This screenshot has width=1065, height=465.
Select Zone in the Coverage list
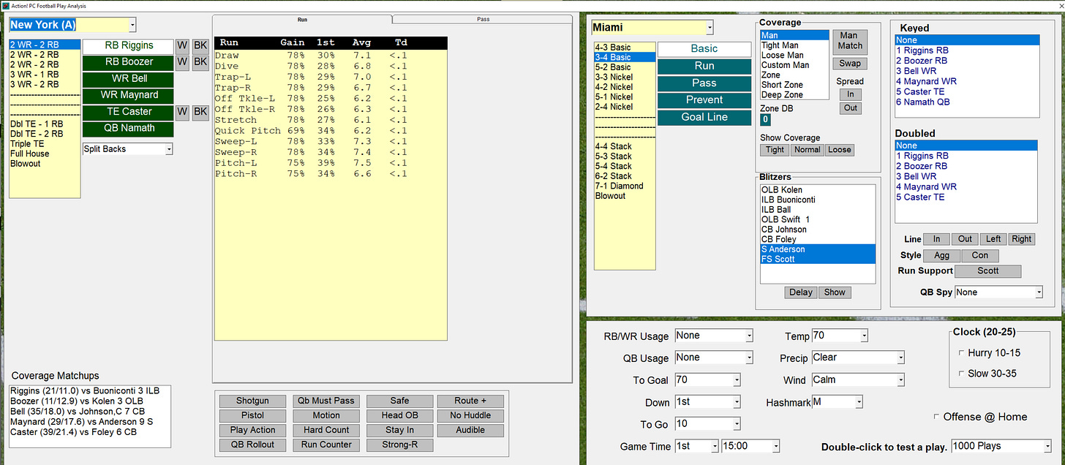(x=794, y=75)
